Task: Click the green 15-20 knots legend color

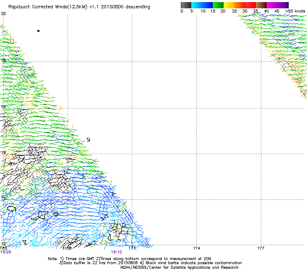Action: coord(218,5)
